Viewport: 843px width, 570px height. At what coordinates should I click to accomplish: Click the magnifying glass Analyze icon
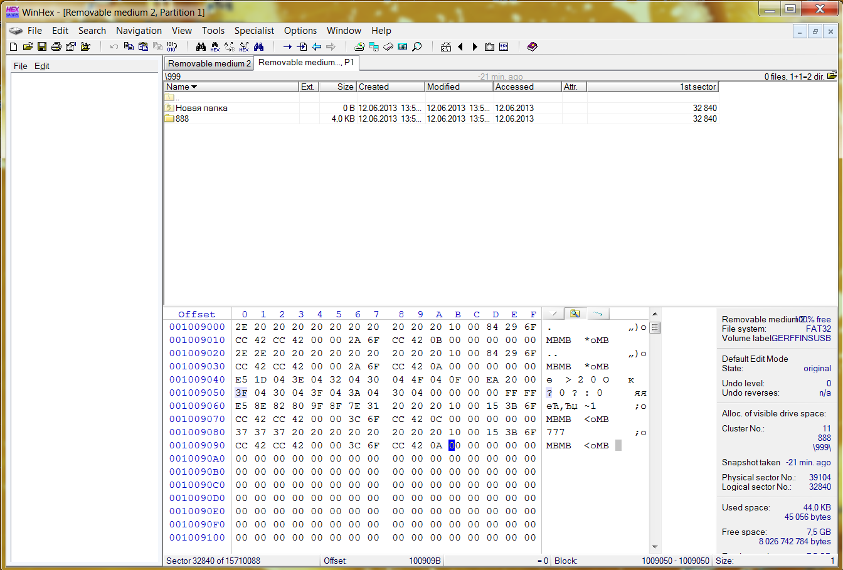click(x=416, y=46)
